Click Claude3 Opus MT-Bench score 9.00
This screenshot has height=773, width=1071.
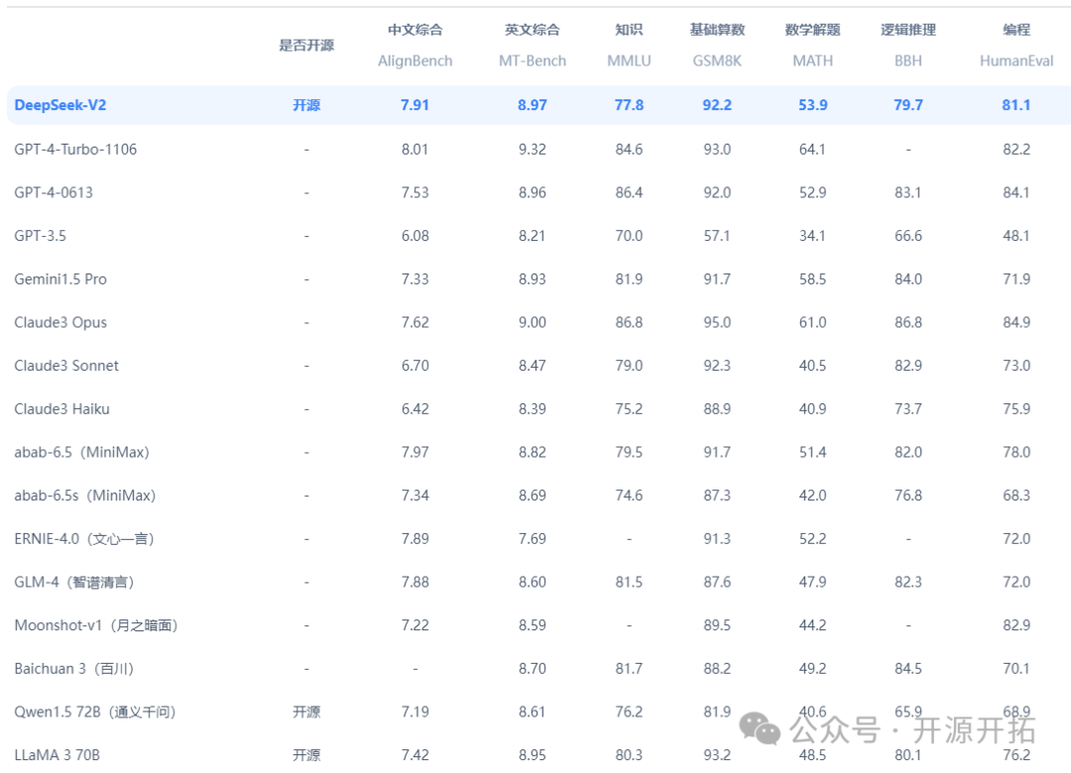533,322
